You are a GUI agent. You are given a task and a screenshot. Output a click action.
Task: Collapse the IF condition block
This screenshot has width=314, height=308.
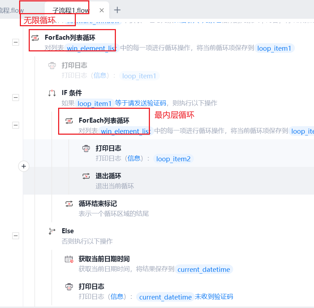pyautogui.click(x=16, y=97)
